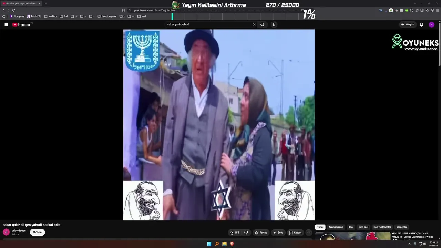Start voice search with the microphone
Viewport: 441px width, 248px height.
[274, 24]
